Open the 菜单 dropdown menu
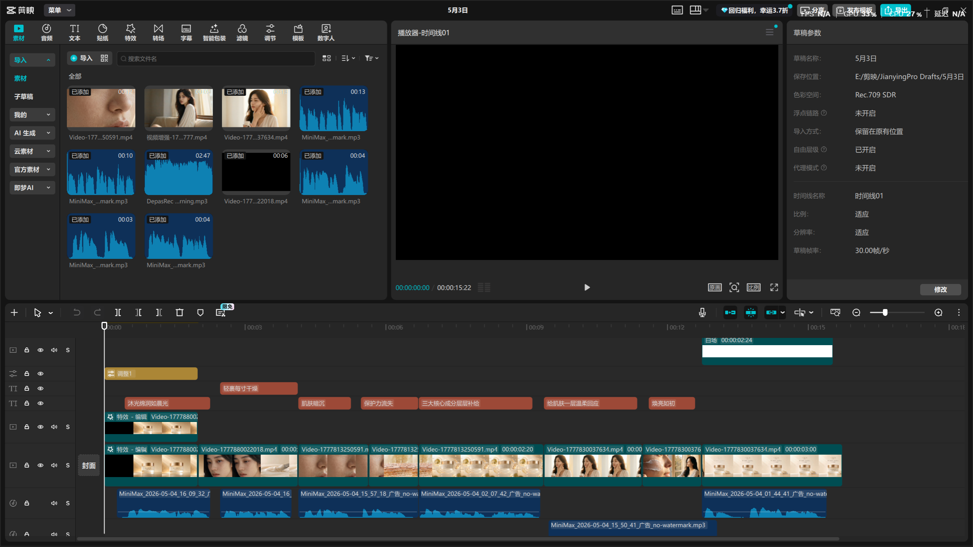This screenshot has height=547, width=973. [x=60, y=10]
